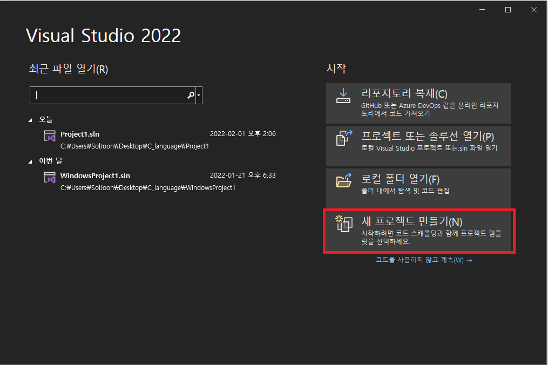Open 리포지토리 복제(C) option
548x365 pixels.
click(418, 103)
